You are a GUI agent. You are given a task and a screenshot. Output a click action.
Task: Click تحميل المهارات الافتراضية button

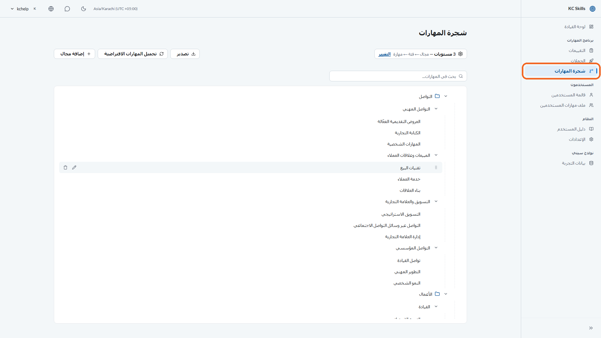tap(133, 54)
